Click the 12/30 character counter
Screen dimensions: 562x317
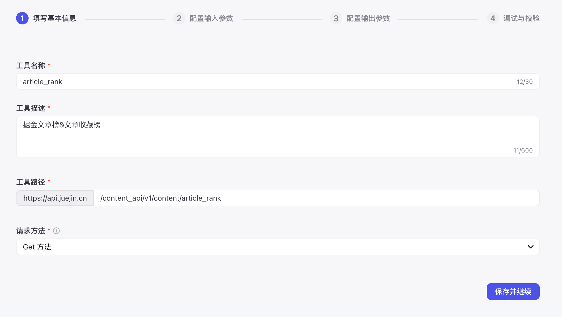tap(524, 82)
